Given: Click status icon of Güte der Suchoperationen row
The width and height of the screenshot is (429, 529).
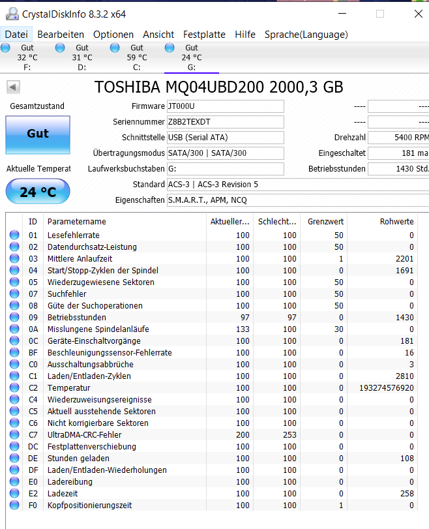Looking at the screenshot, I should coord(14,305).
